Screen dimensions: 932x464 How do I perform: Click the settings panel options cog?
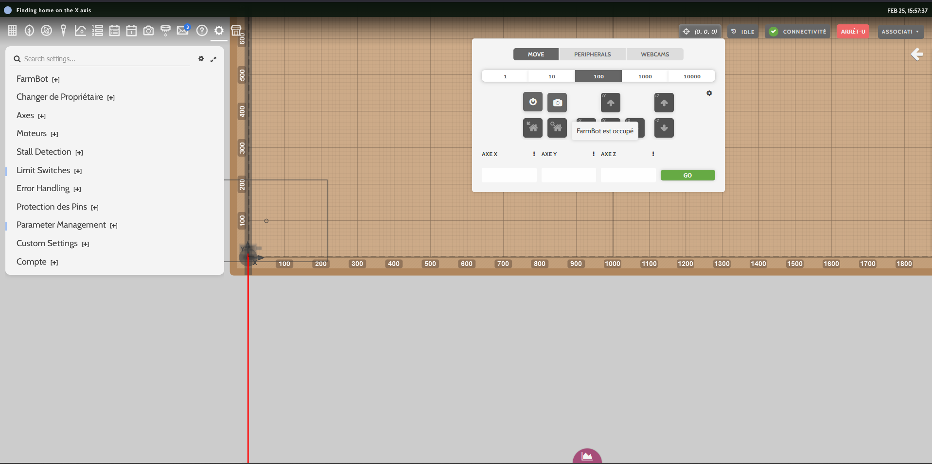click(201, 59)
